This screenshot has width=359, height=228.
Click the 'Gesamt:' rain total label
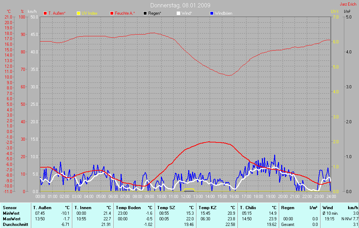[288, 225]
